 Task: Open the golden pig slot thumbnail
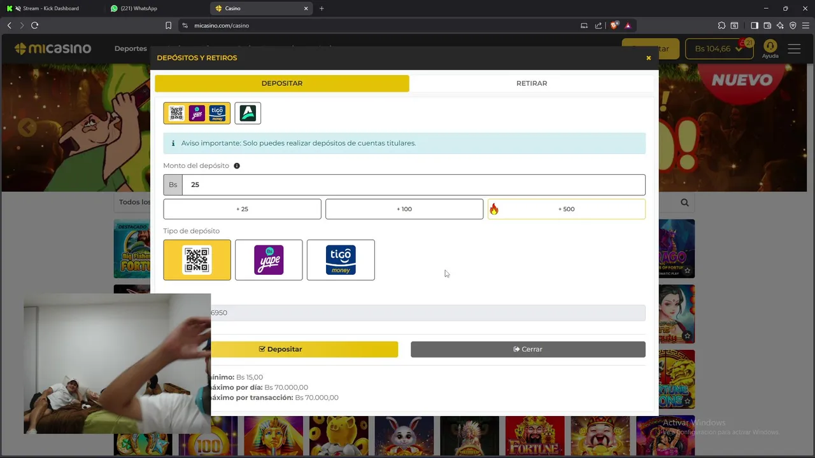[x=339, y=436]
